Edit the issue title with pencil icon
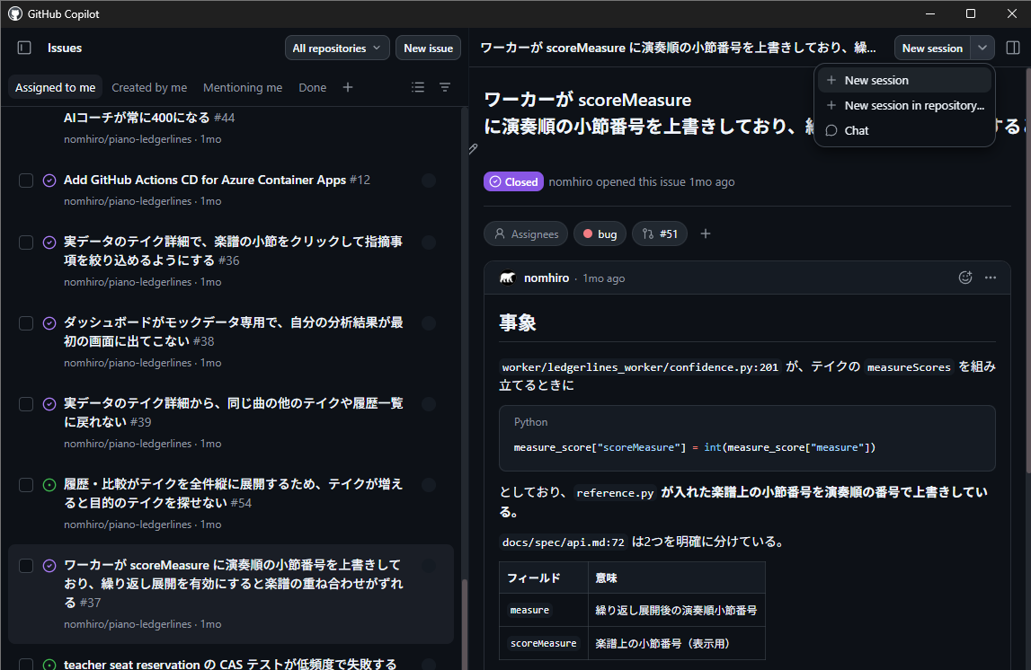The height and width of the screenshot is (670, 1031). coord(474,149)
